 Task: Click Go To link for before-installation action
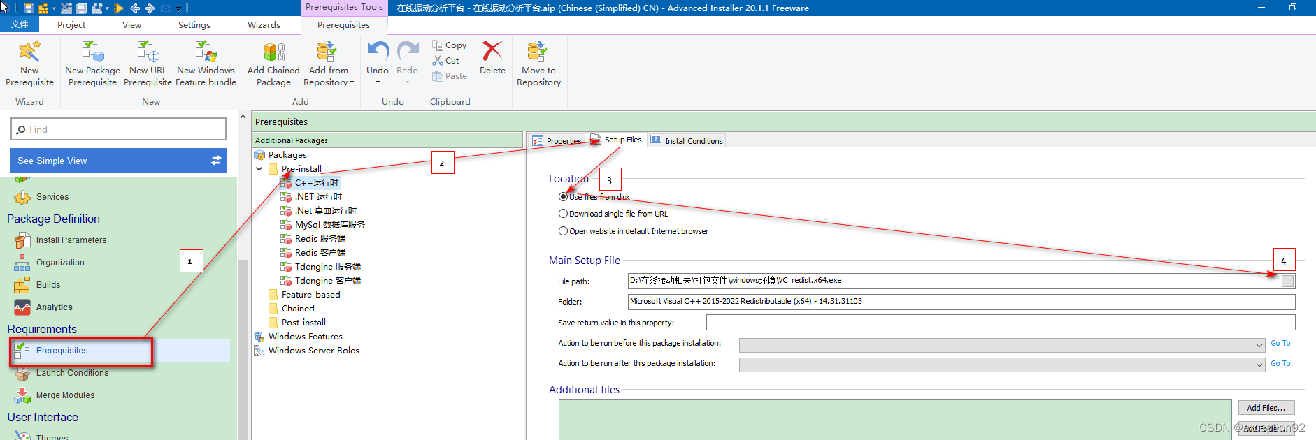pyautogui.click(x=1280, y=343)
